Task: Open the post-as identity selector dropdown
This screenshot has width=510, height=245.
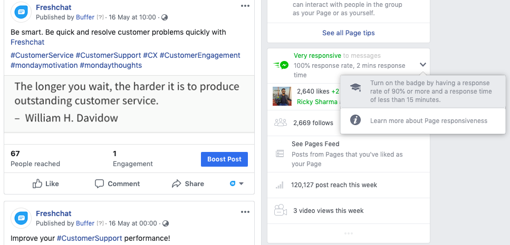Action: coord(237,184)
